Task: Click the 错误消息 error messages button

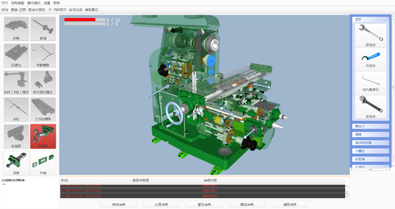Action: coord(247,204)
